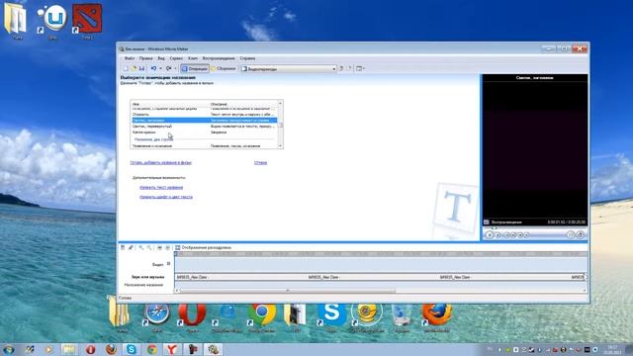The height and width of the screenshot is (356, 633).
Task: Click the timeline ruler at the start
Action: tap(177, 254)
